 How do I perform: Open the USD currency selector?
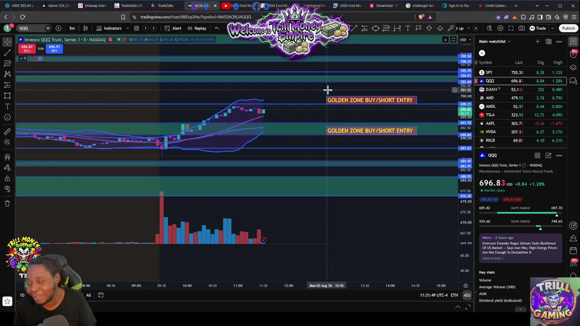coord(464,39)
